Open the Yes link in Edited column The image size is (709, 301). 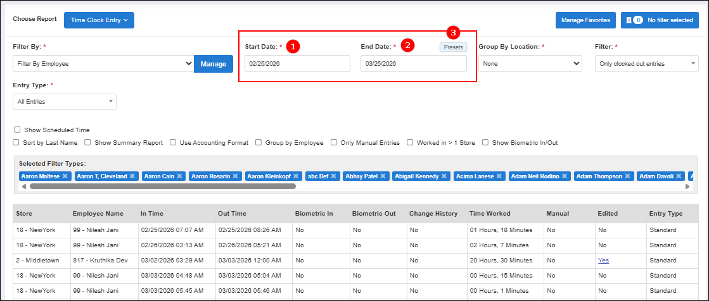pyautogui.click(x=603, y=260)
